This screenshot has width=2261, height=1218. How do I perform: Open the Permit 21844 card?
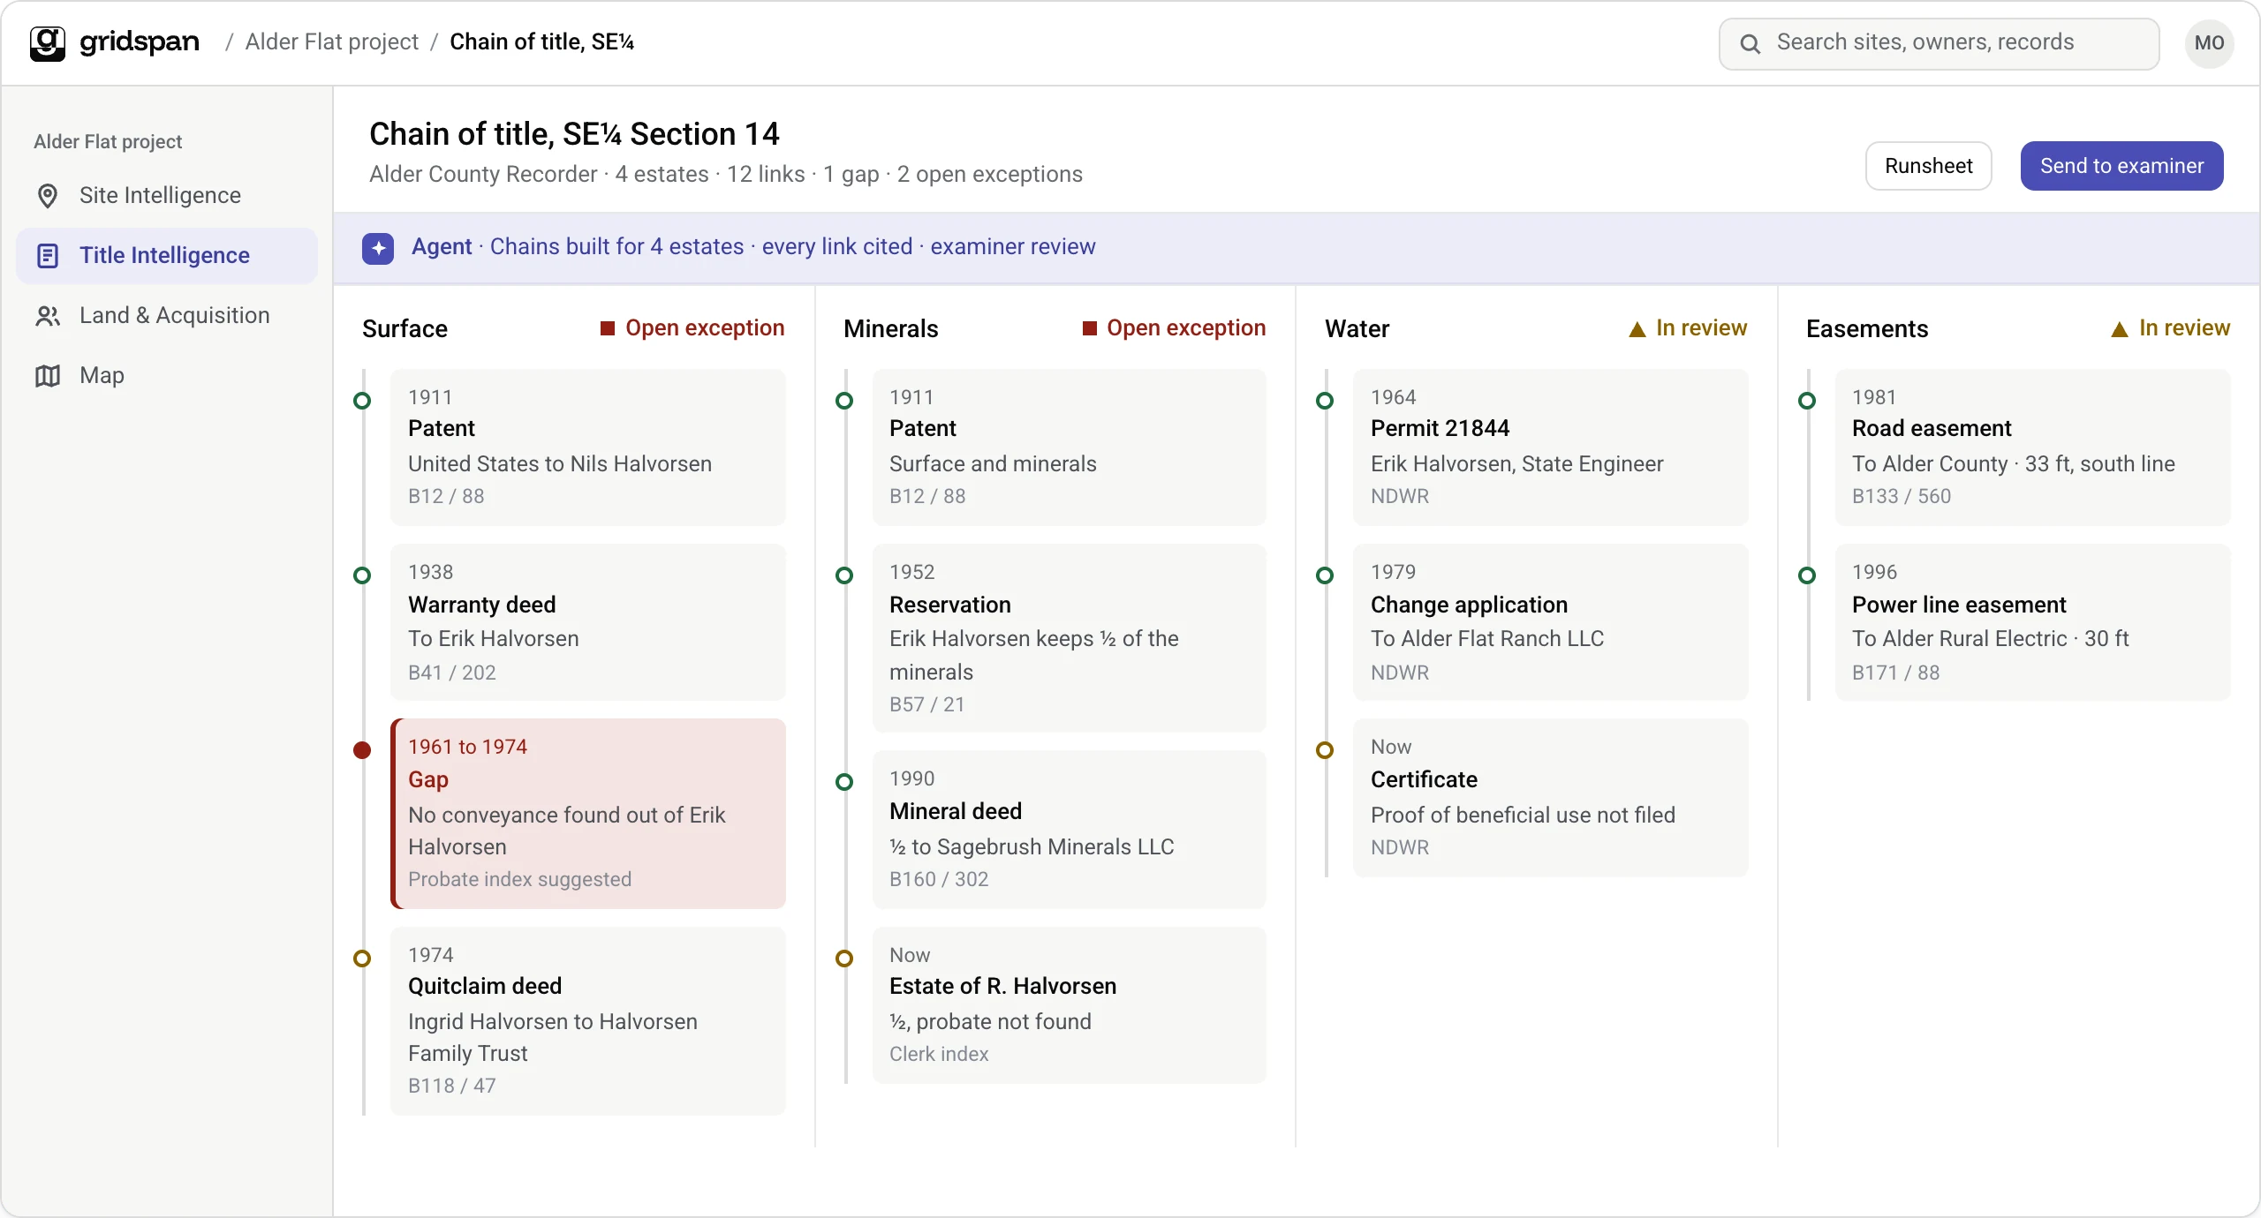coord(1550,447)
